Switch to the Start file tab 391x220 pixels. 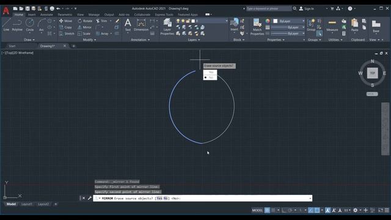12,46
